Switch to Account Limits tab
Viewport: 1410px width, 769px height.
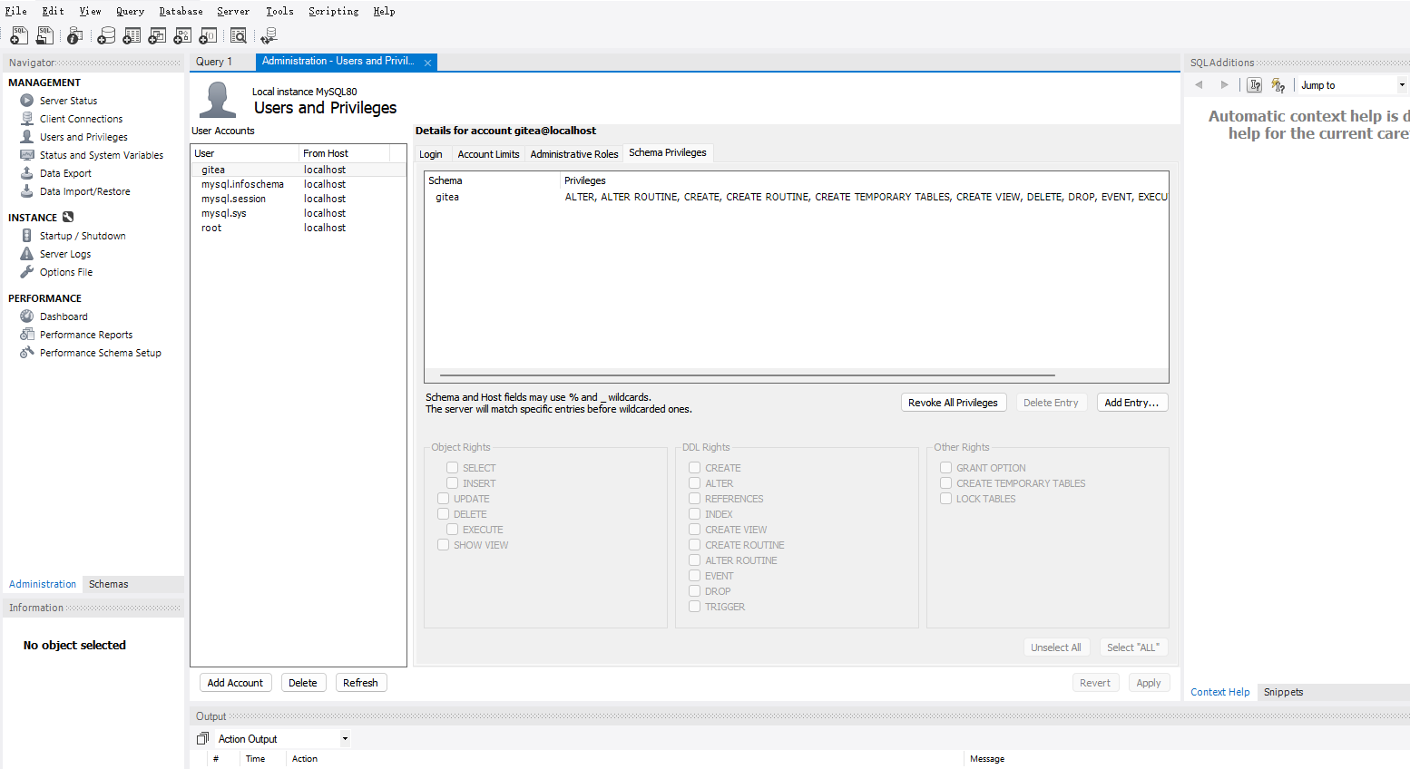pyautogui.click(x=488, y=154)
